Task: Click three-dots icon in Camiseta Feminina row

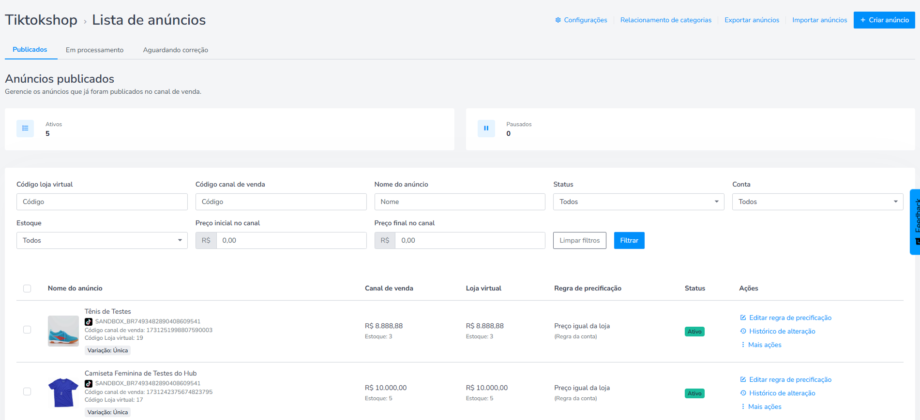Action: [743, 406]
